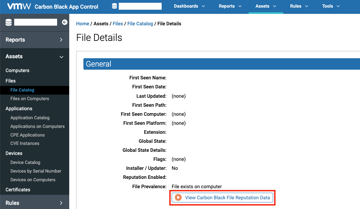Click the 'Installer / Updater:' label
This screenshot has height=209, width=360.
coord(146,168)
